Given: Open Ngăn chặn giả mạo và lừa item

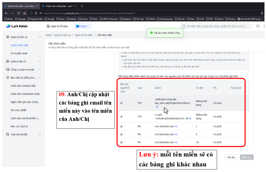Looking at the screenshot, I should [25, 102].
